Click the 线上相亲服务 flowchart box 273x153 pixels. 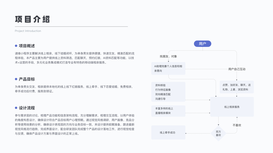tap(232, 107)
